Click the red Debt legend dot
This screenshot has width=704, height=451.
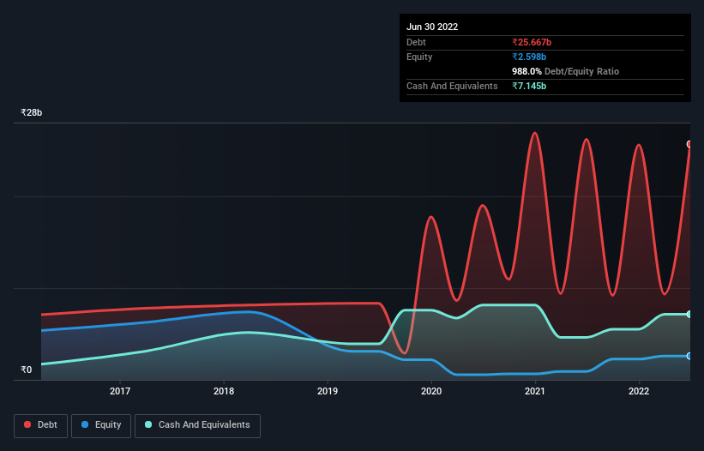(27, 424)
